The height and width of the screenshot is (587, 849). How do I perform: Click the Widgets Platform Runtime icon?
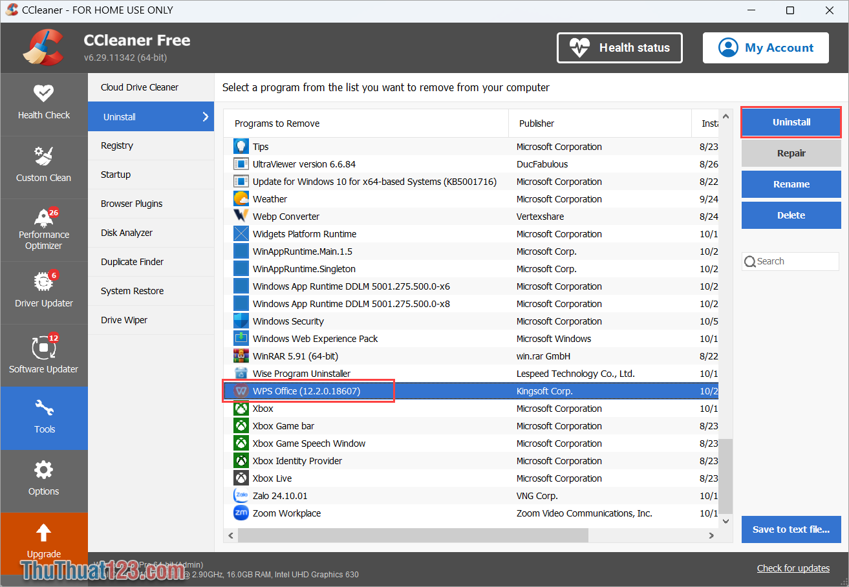point(241,234)
